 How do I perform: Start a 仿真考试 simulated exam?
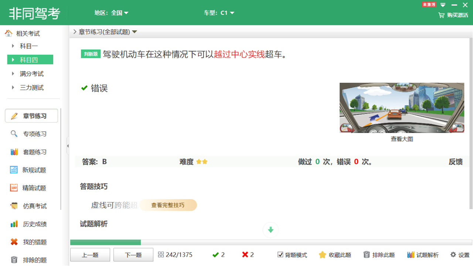[x=31, y=206]
